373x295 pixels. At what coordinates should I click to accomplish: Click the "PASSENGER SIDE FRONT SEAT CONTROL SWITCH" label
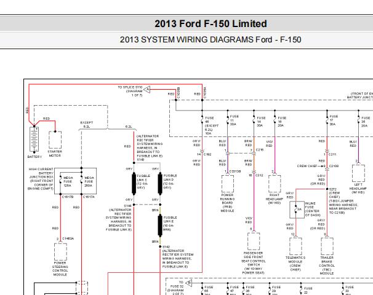coord(254,263)
